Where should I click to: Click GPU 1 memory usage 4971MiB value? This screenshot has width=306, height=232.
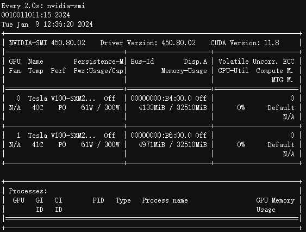[152, 144]
